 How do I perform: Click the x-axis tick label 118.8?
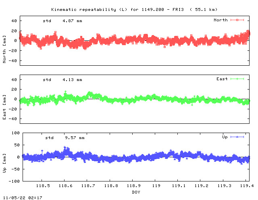[111, 185]
